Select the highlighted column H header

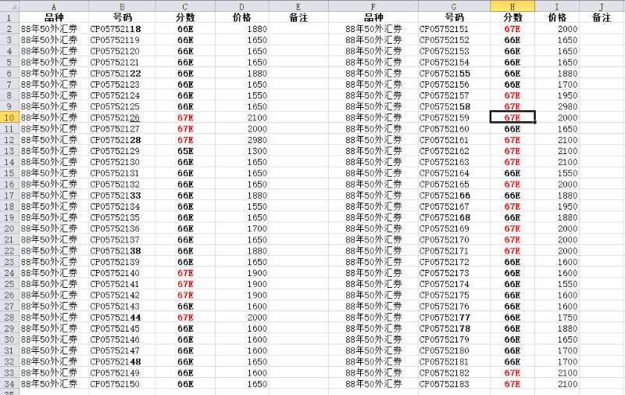point(512,6)
